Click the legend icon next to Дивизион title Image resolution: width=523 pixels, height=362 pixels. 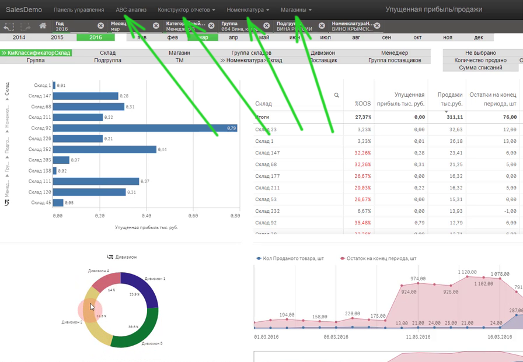110,256
